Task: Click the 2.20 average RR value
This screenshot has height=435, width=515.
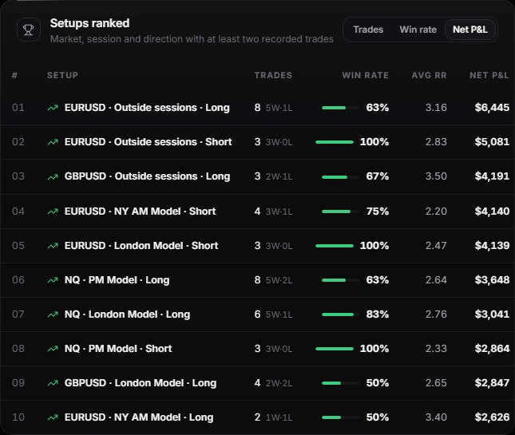Action: 436,212
